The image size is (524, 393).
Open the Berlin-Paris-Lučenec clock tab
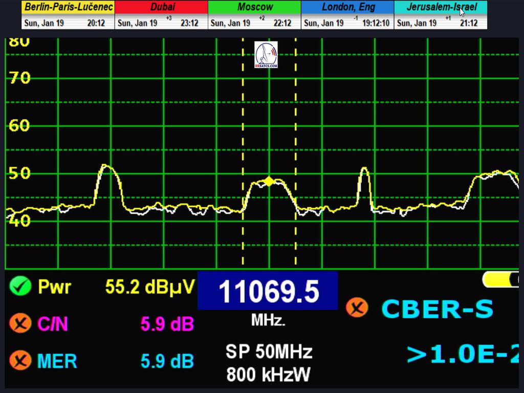tap(68, 8)
